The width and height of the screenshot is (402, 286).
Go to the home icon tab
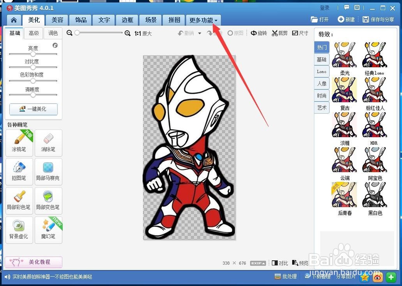[14, 20]
